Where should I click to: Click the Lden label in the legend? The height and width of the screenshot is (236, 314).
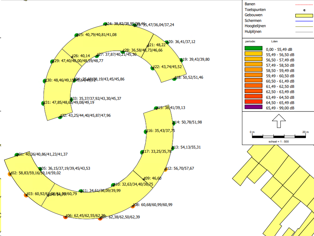[274, 41]
